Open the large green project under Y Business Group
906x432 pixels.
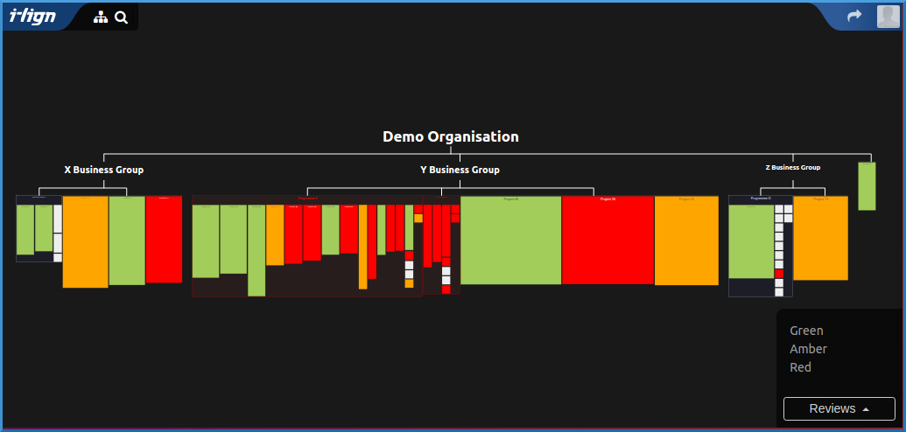pos(510,240)
